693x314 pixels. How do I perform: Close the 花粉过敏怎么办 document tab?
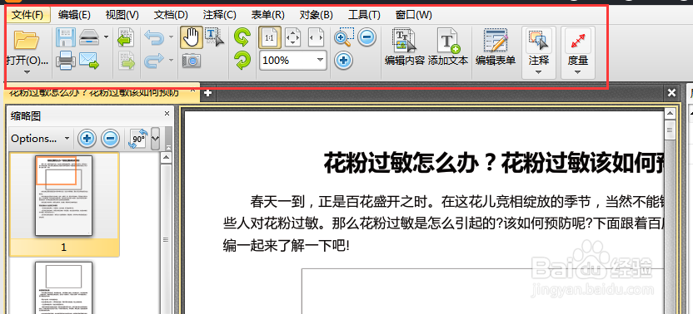tap(192, 91)
